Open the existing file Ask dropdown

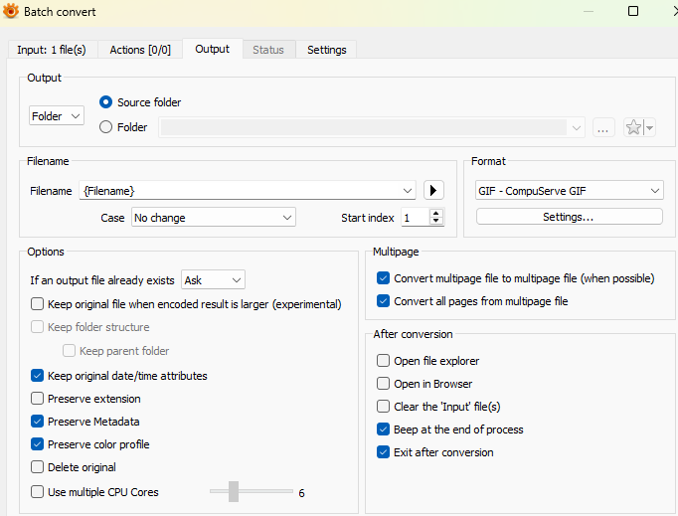tap(213, 279)
